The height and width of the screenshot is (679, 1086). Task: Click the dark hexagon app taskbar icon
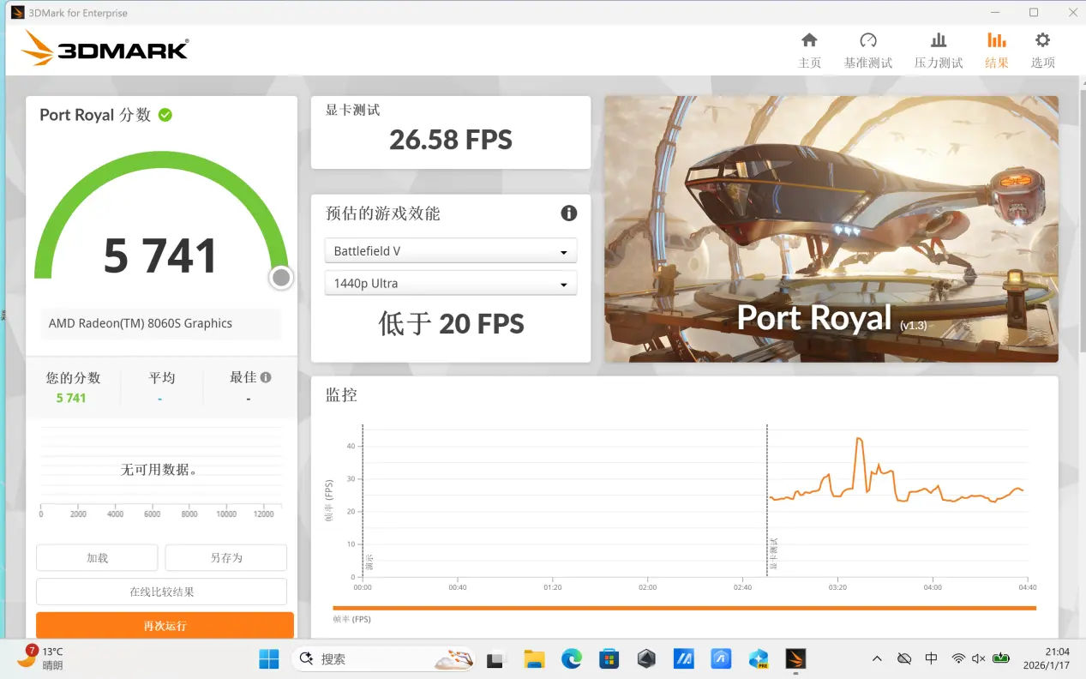[646, 659]
